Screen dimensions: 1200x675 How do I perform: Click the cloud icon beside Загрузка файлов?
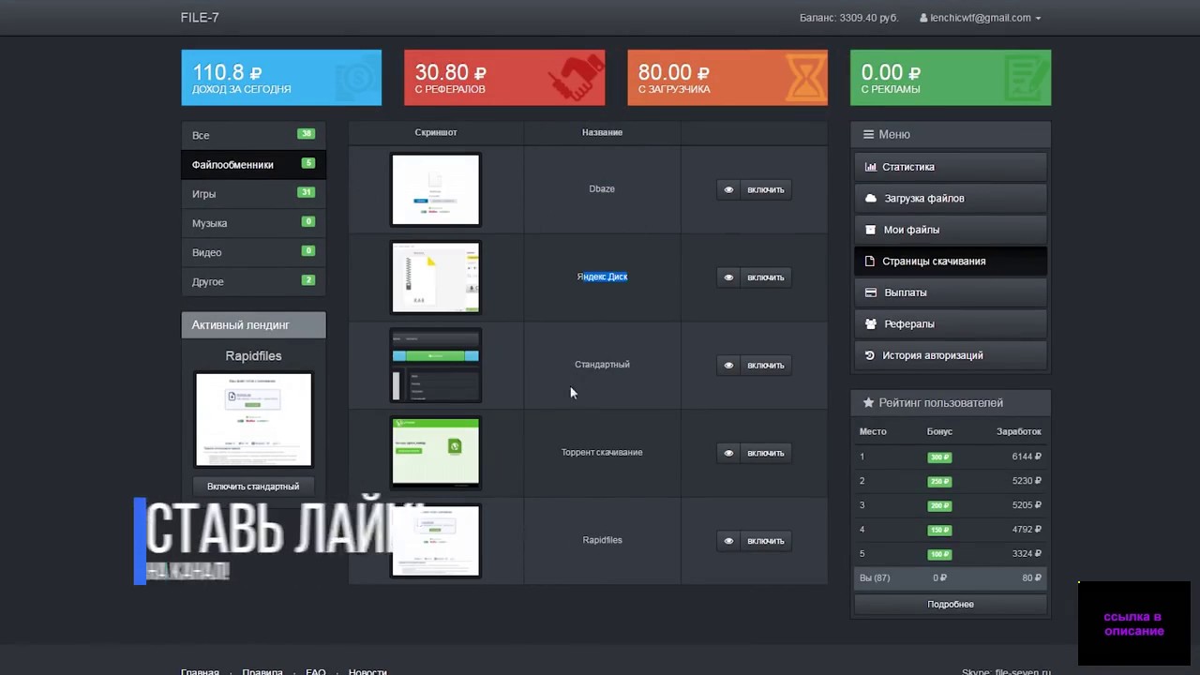pos(871,199)
